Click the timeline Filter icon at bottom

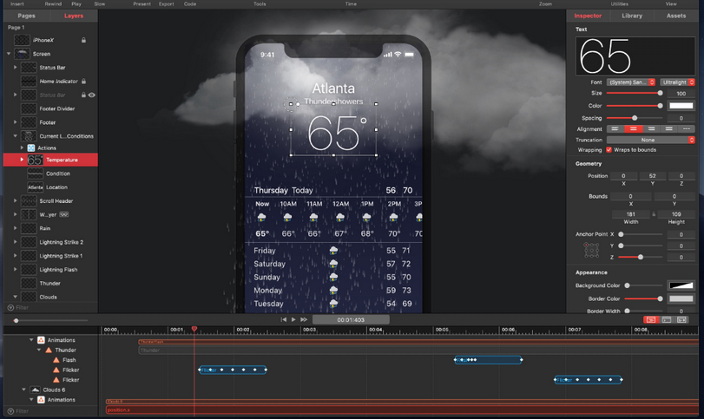(10, 411)
